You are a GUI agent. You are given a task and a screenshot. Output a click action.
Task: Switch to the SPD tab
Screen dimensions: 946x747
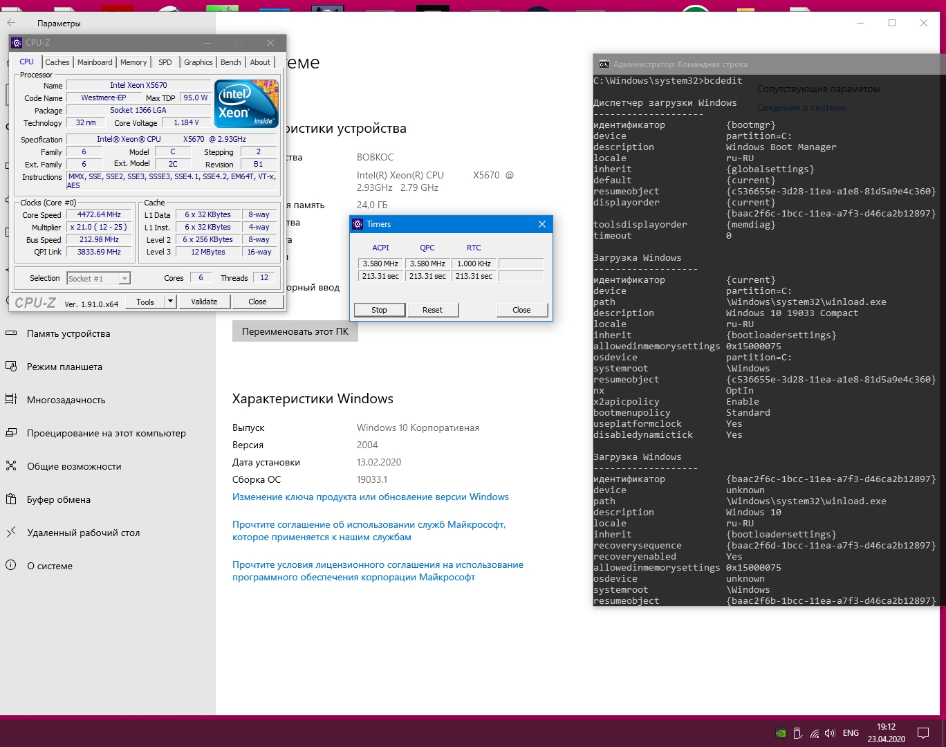[x=165, y=62]
